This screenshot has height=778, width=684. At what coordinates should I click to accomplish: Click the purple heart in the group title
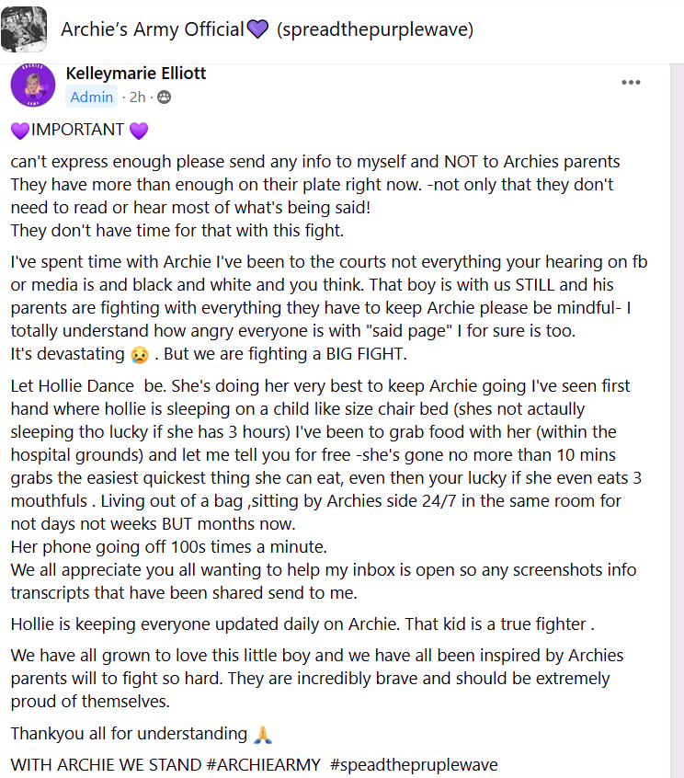[x=257, y=29]
